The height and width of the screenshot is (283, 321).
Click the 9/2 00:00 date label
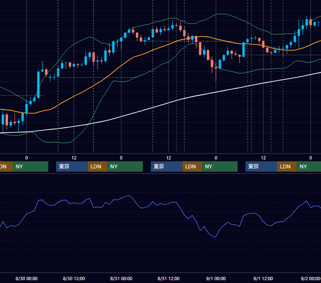click(310, 278)
